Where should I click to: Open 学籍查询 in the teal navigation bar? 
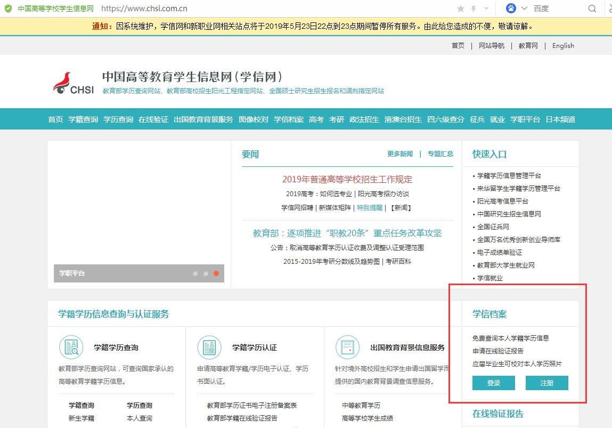tap(83, 119)
